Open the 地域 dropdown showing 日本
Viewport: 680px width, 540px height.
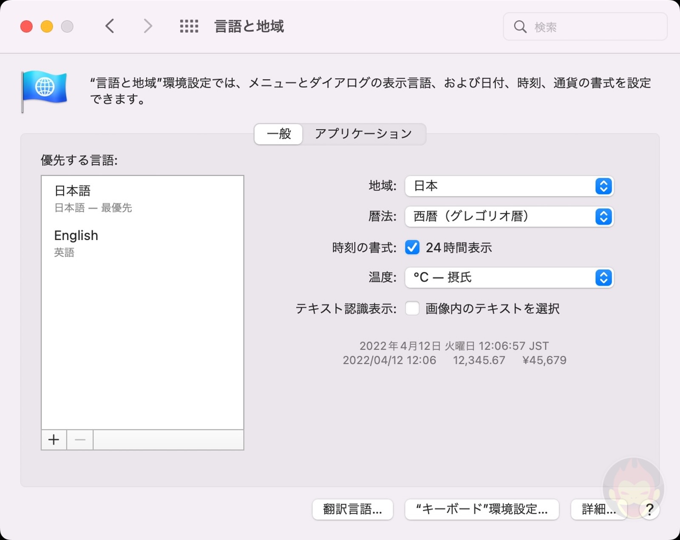509,186
